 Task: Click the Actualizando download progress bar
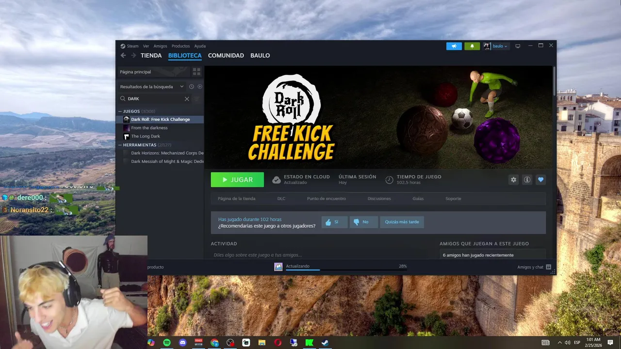[x=346, y=270]
